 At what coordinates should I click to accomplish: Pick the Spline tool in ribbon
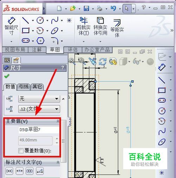[55, 20]
